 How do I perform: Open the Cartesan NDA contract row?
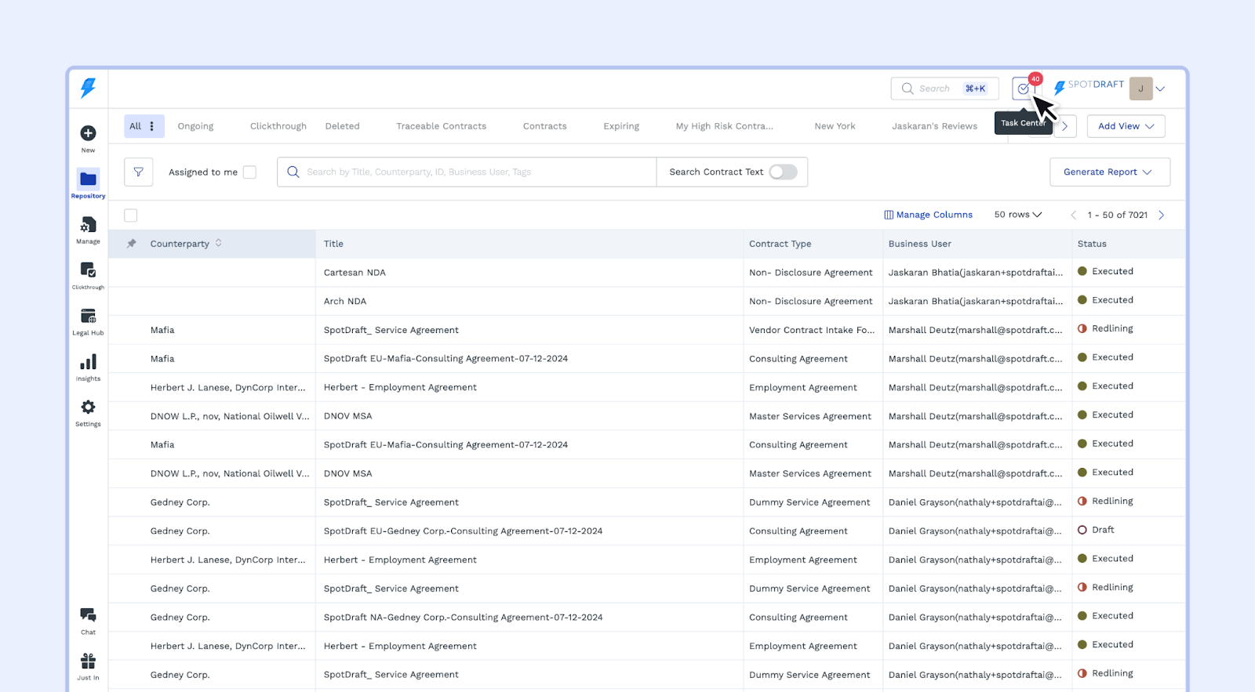(x=355, y=273)
